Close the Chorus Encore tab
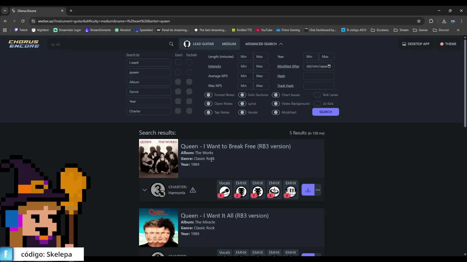The width and height of the screenshot is (467, 262). pos(62,11)
